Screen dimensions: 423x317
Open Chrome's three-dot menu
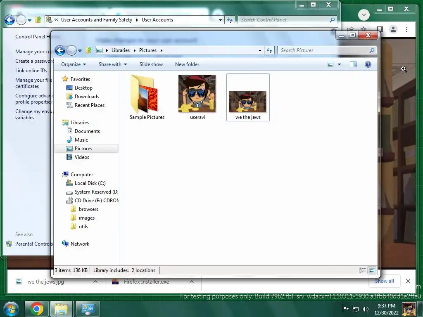pyautogui.click(x=406, y=30)
